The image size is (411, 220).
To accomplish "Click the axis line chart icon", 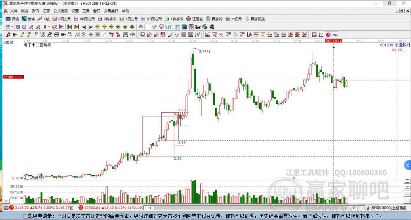I will coord(321,35).
